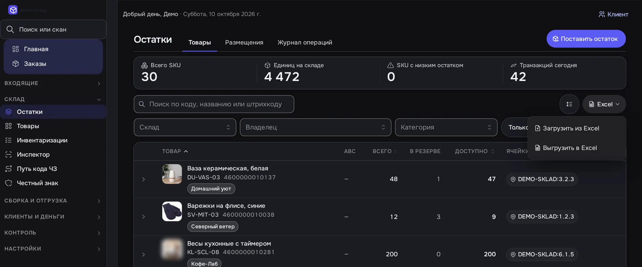Open Главная in the sidebar
The image size is (642, 267).
[x=53, y=49]
